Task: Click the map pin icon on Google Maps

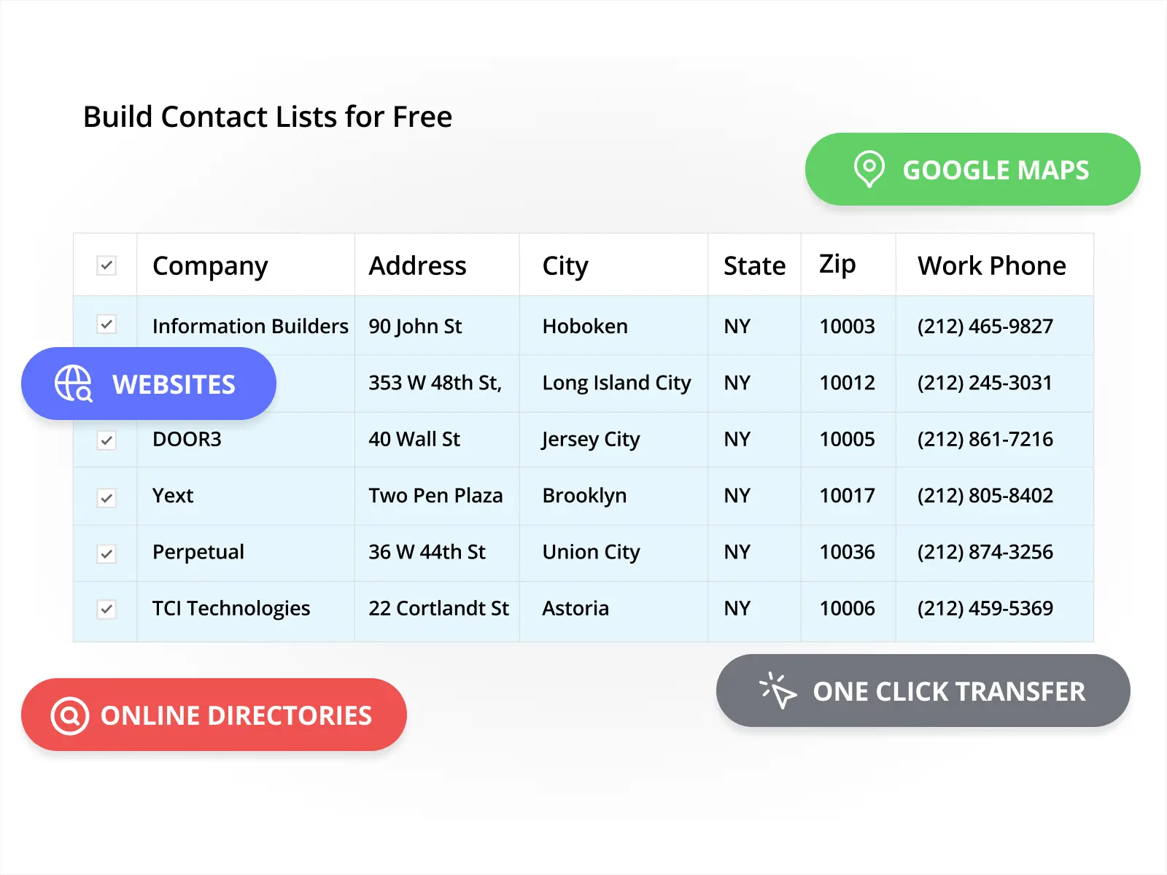Action: [869, 169]
